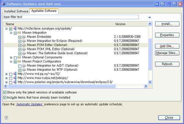Click the site icon for polarion.org subversive
Image resolution: width=184 pixels, height=124 pixels.
click(15, 82)
